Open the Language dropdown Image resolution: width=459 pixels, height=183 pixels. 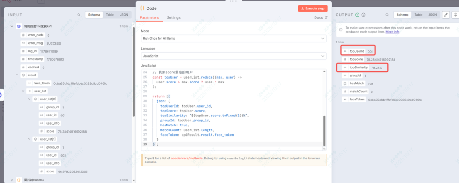point(233,56)
